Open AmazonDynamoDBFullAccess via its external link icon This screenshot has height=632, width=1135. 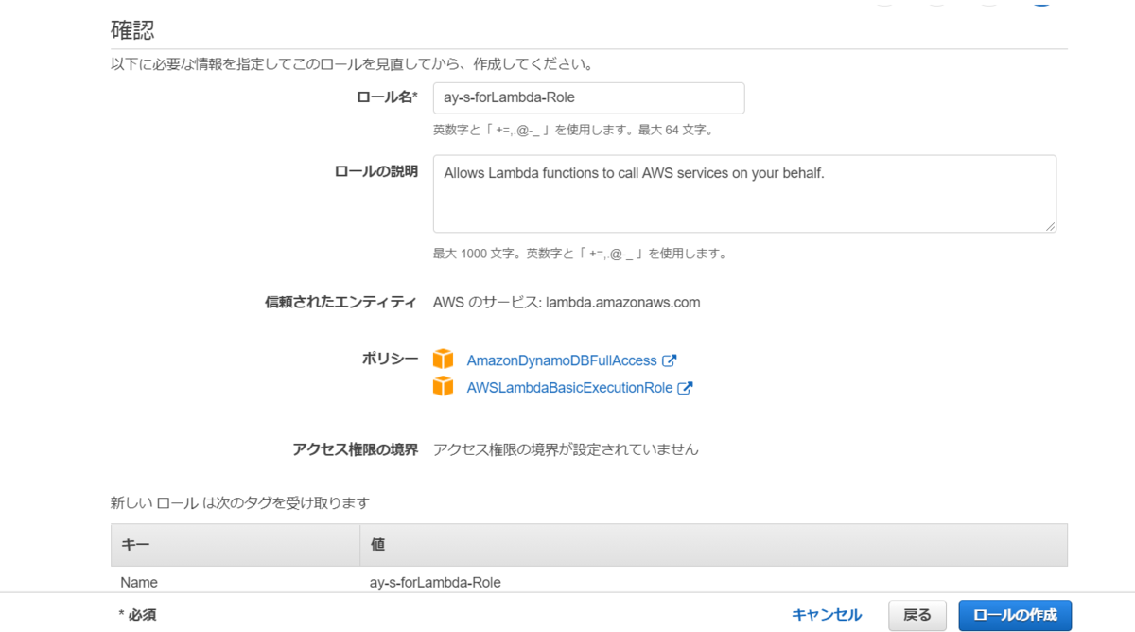tap(668, 360)
